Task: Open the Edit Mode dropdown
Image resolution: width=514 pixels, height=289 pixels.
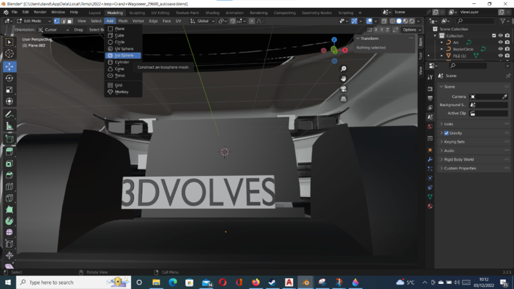Action: (32, 21)
